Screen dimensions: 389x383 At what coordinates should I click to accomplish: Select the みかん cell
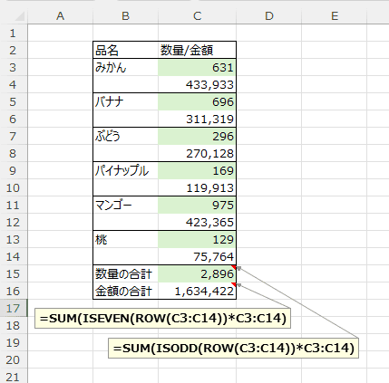pos(125,67)
